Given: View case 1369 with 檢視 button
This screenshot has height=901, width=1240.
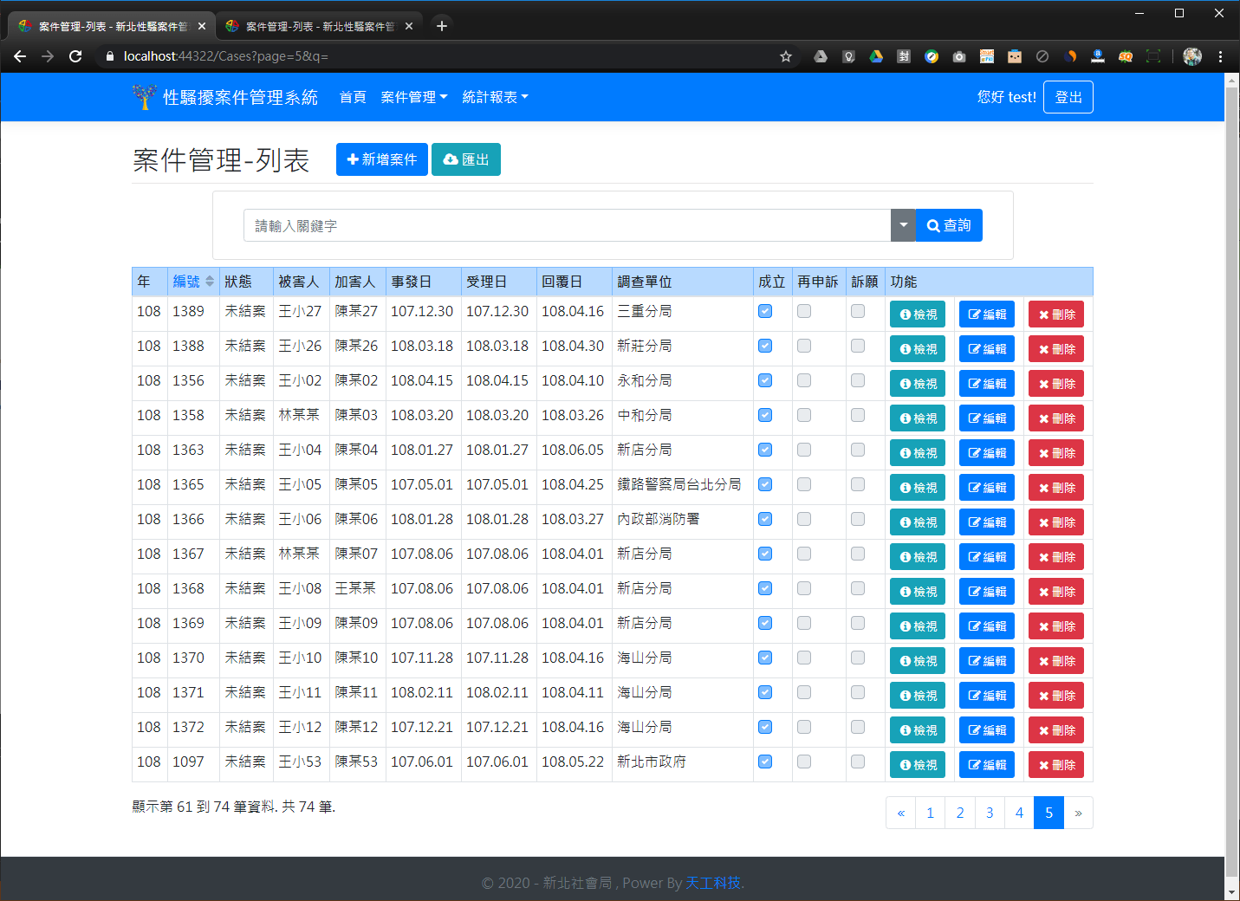Looking at the screenshot, I should (x=918, y=626).
